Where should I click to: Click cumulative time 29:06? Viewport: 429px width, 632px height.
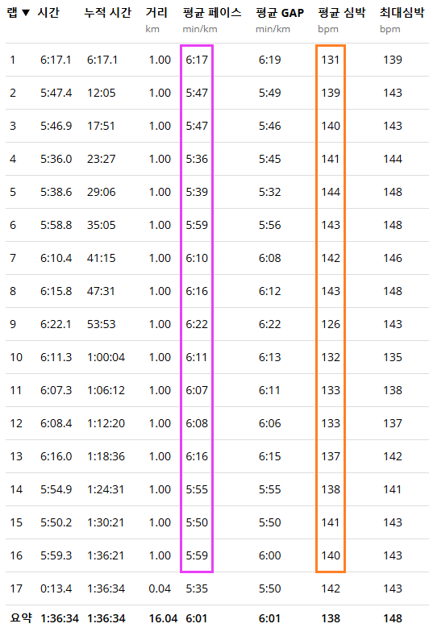[x=102, y=192]
